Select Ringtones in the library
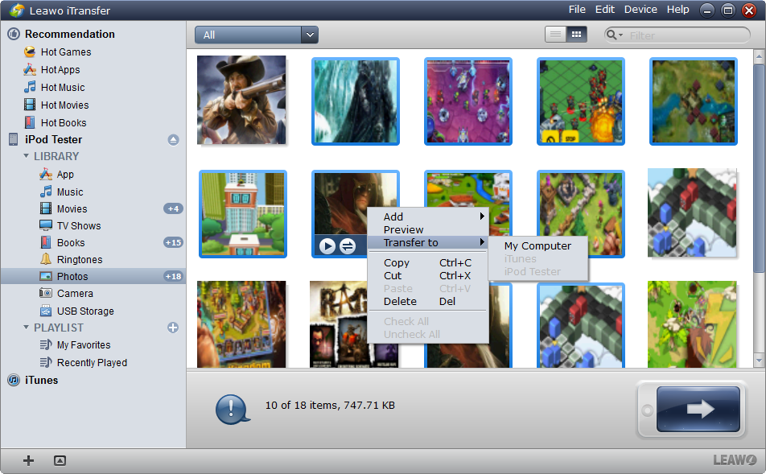This screenshot has height=474, width=766. point(80,259)
